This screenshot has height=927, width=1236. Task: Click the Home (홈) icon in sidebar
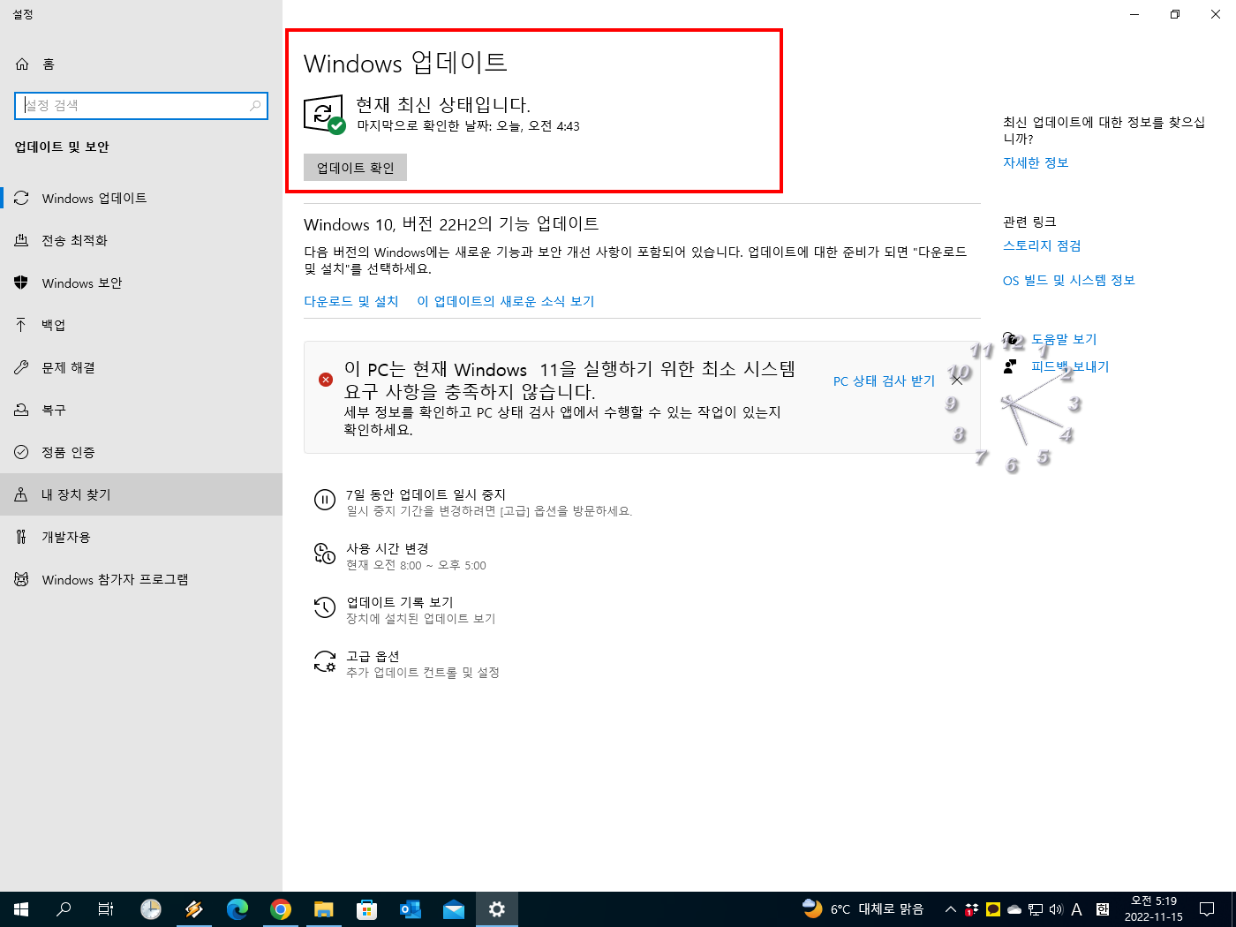coord(22,64)
